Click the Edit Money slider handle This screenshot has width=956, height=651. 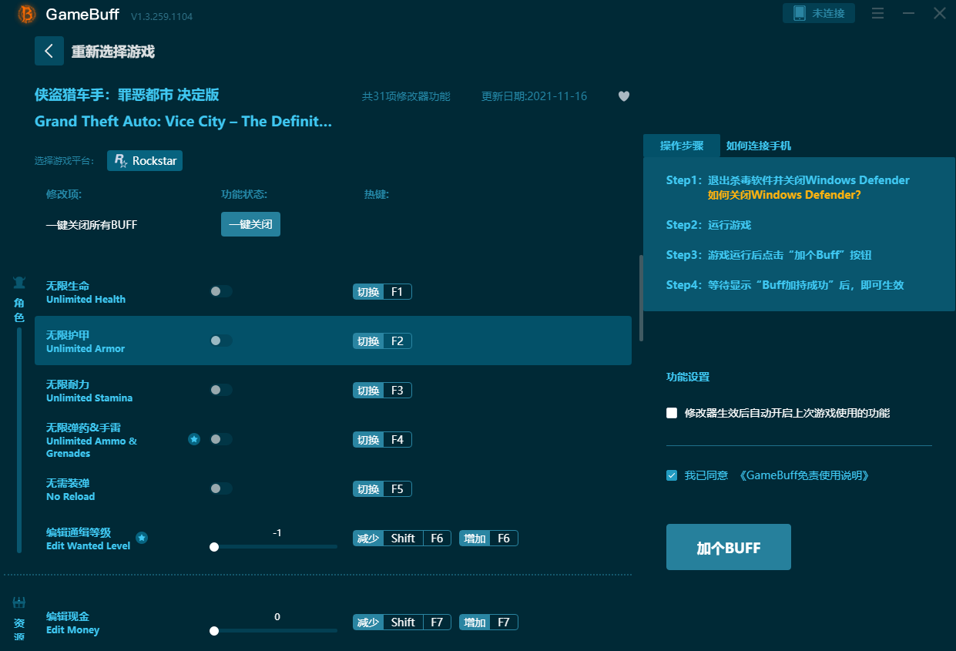[x=214, y=631]
